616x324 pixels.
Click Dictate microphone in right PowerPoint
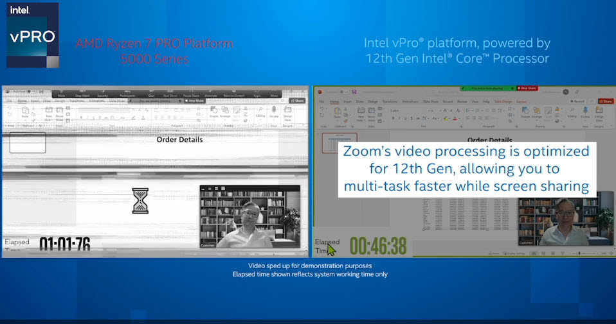point(585,113)
